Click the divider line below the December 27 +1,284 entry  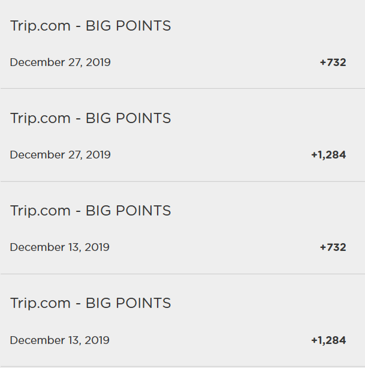coord(182,181)
